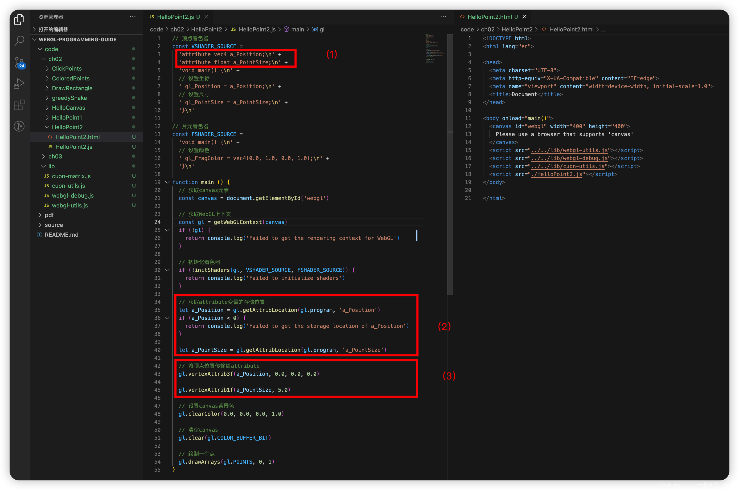
Task: Select the HelloPoint2.js editor tab
Action: (x=175, y=17)
